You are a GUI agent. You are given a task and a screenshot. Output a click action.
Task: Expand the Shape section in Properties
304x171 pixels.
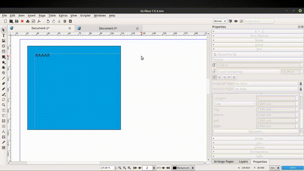pyautogui.click(x=259, y=40)
